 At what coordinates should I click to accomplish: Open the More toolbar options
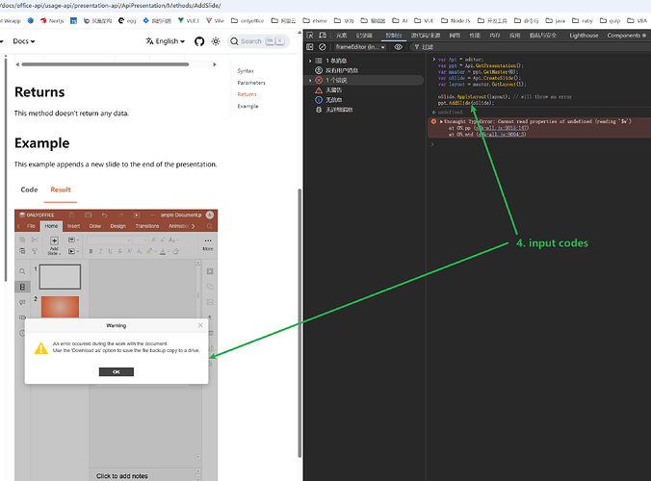tap(208, 243)
